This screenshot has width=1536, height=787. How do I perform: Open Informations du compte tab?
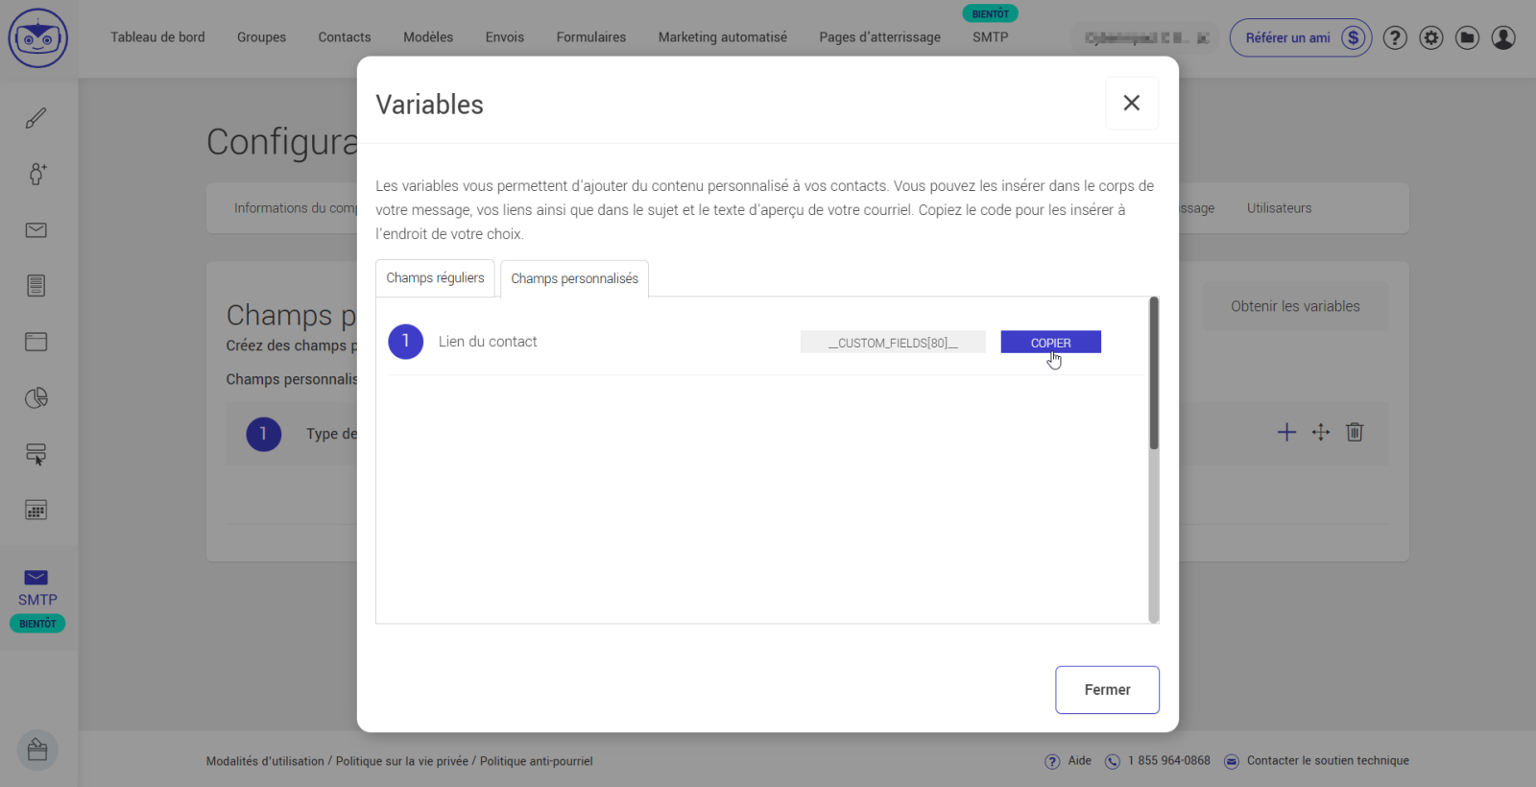296,208
